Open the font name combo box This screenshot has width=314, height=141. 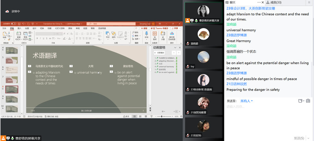pos(45,34)
